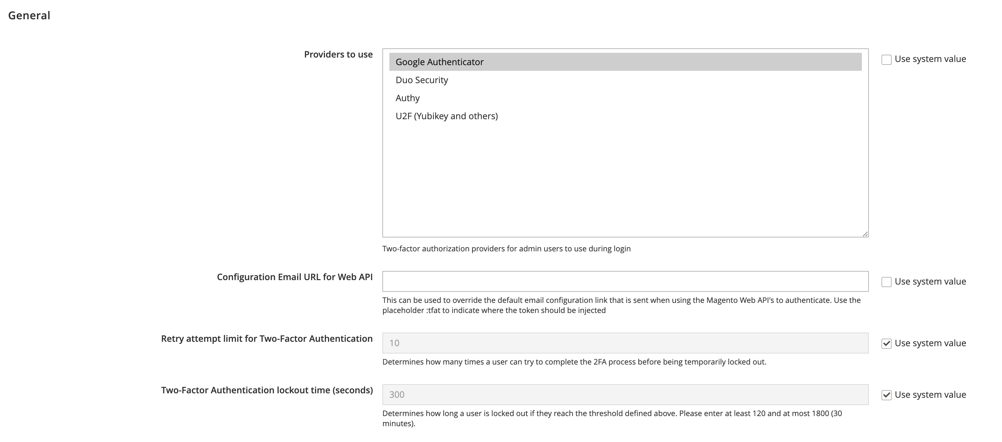Image resolution: width=1002 pixels, height=442 pixels.
Task: Click the lockout time field showing 300
Action: 625,395
